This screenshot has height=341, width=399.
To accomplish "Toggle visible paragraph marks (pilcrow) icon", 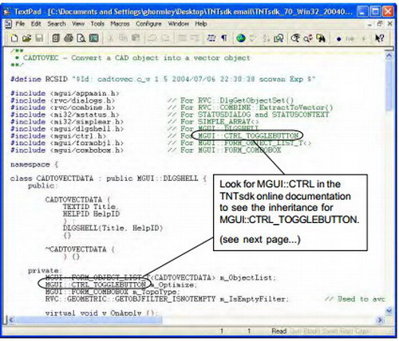I will pos(224,38).
